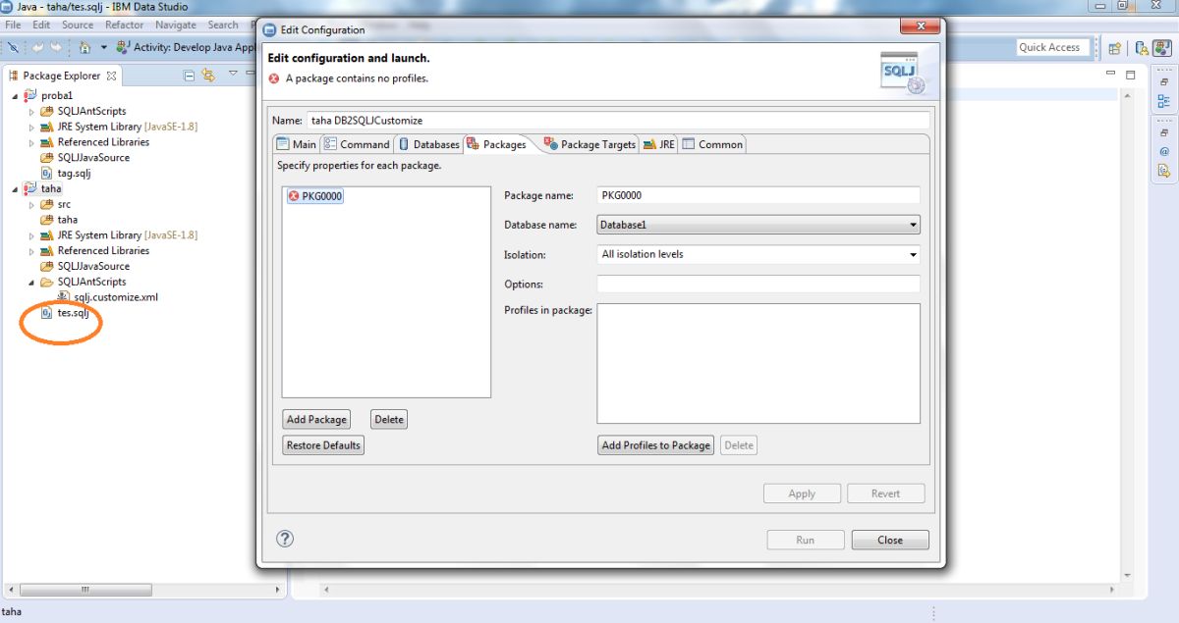Expand JRE System Library under proba1
The height and width of the screenshot is (623, 1179).
(x=31, y=127)
